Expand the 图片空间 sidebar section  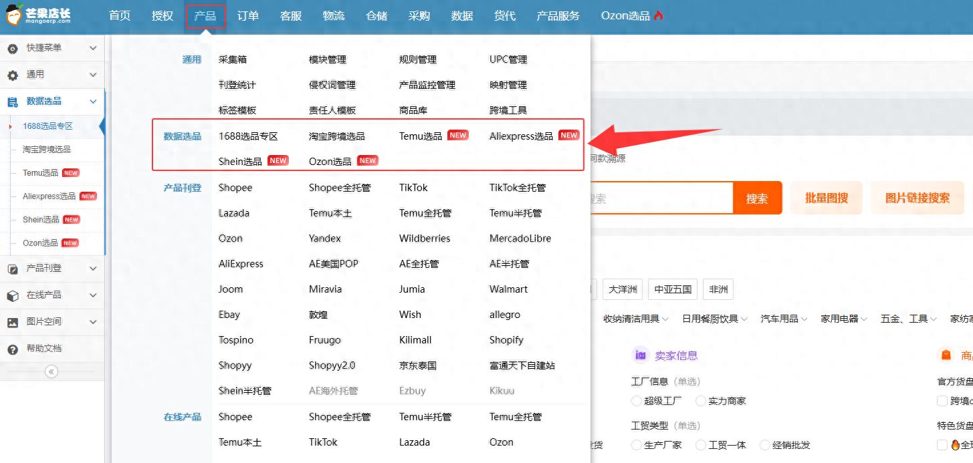93,322
